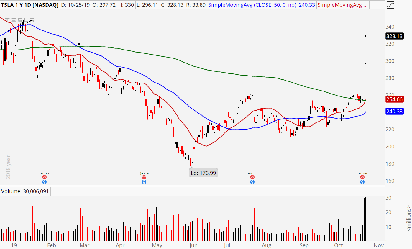412x249 pixels.
Task: Click the 280 price axis label
Action: (390, 78)
